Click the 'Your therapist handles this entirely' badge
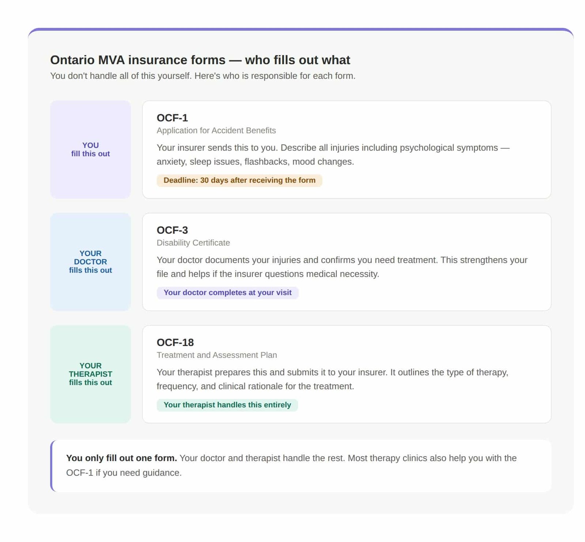The width and height of the screenshot is (585, 542). point(227,405)
